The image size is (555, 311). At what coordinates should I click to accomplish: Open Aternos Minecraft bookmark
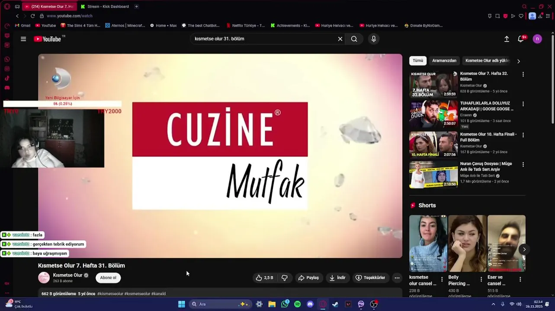pos(125,25)
